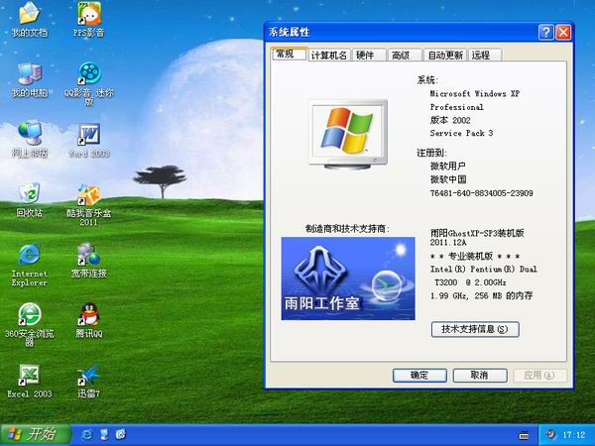Click the '版本 2002' text
The height and width of the screenshot is (446, 595).
[450, 120]
